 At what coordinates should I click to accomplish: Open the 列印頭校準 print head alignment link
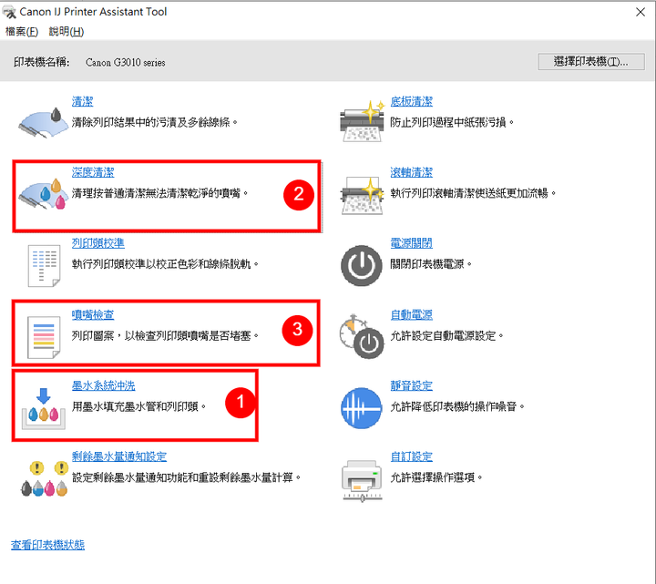coord(97,243)
